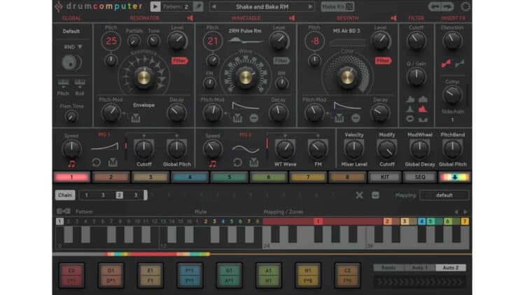Viewport: 525px width, 295px height.
Task: Toggle the Resynth Filter routing button
Action: click(x=383, y=61)
